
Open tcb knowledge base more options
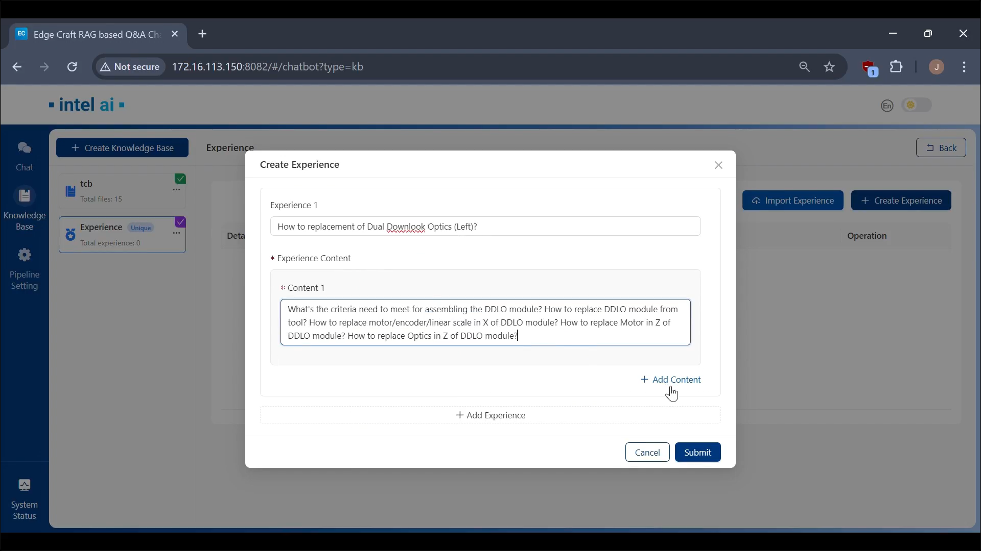click(177, 190)
